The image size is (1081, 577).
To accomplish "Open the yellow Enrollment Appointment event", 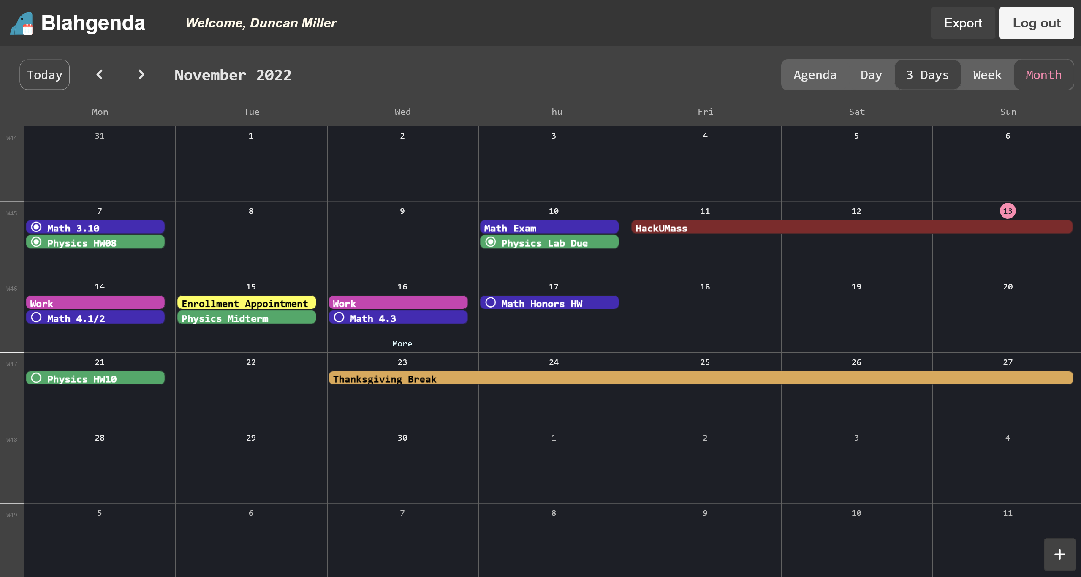I will pyautogui.click(x=247, y=303).
